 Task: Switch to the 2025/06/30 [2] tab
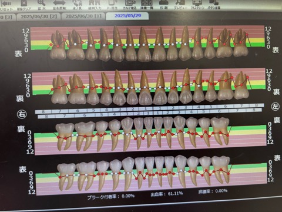tap(39, 16)
